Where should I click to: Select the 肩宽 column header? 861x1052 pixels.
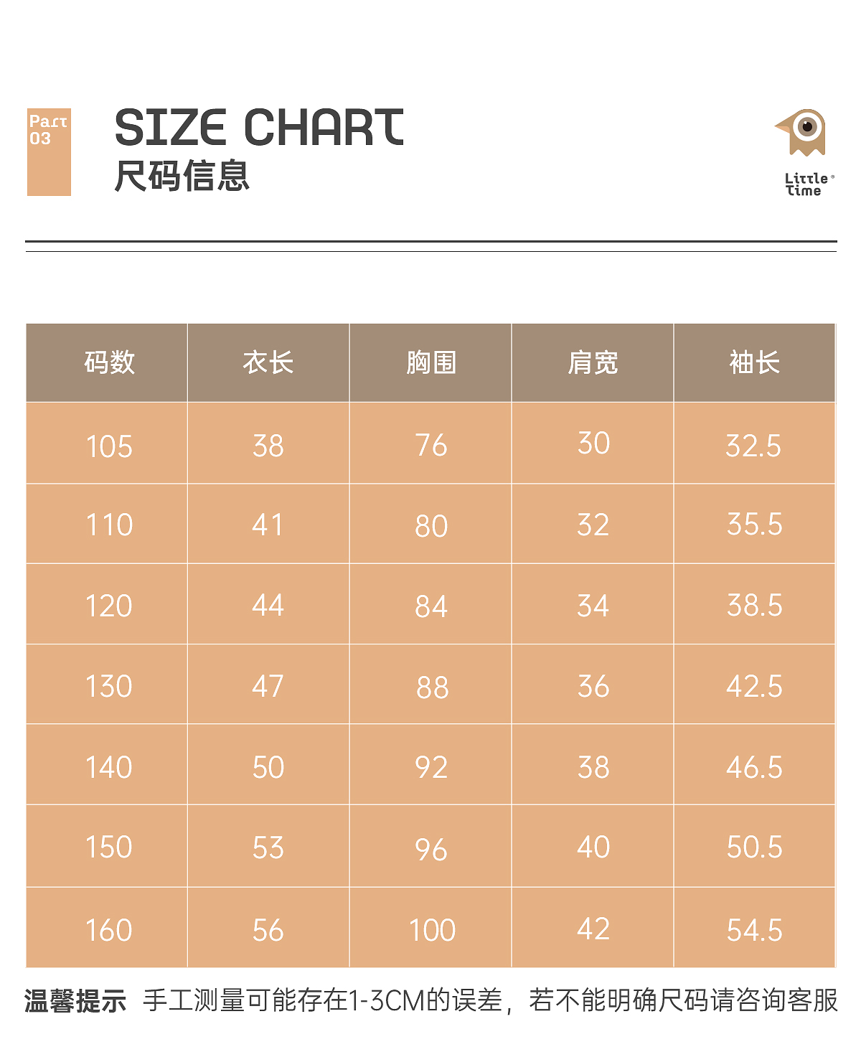click(x=593, y=362)
